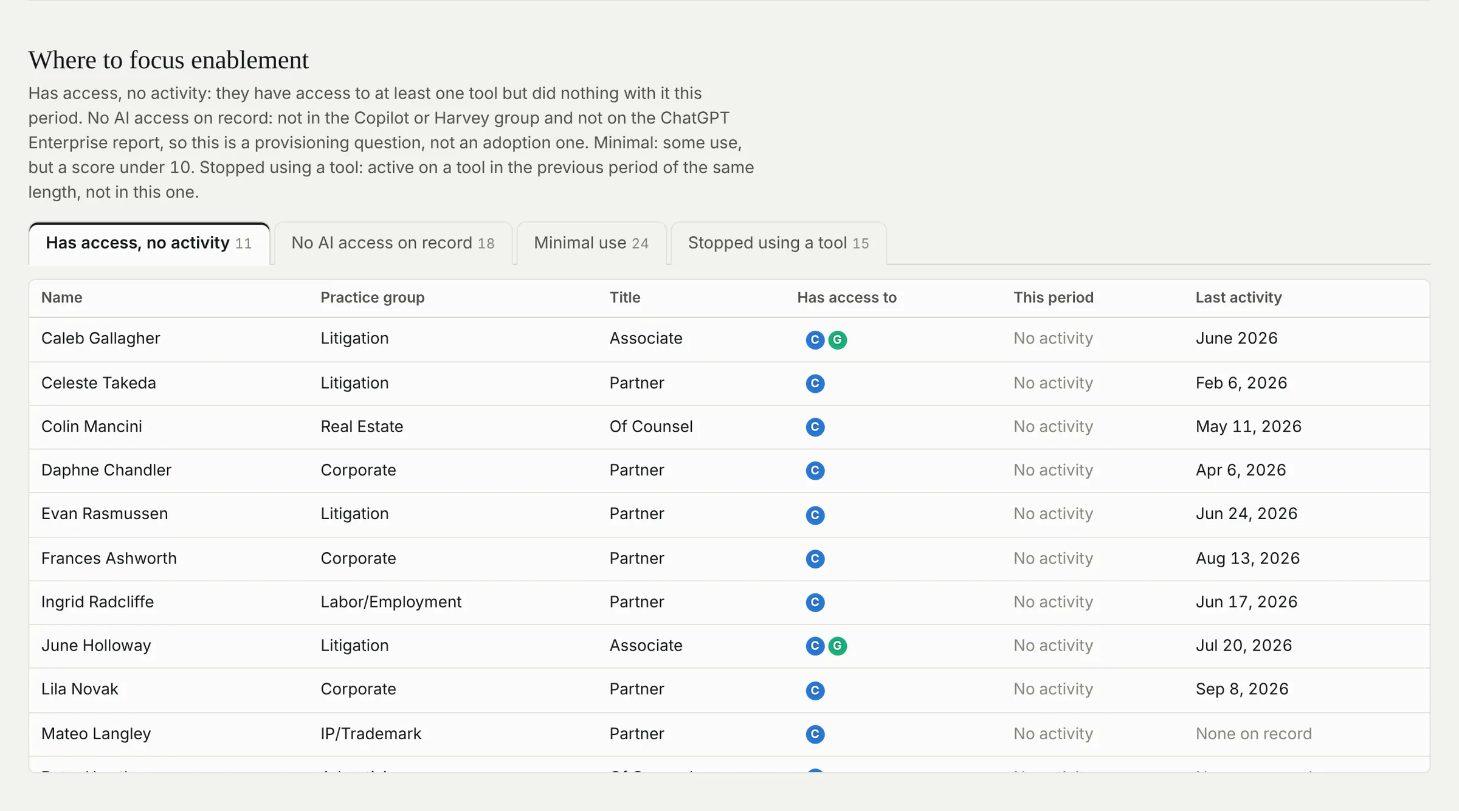
Task: Select the name Evan Rasmussen
Action: coord(105,514)
